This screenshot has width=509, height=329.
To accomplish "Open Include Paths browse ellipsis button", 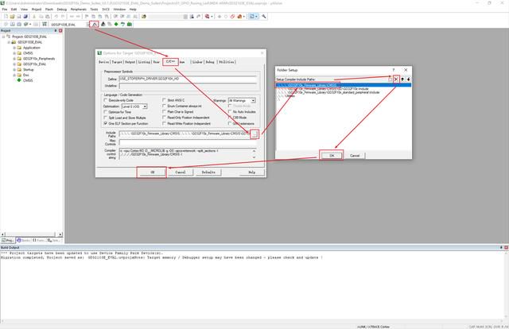I will (x=254, y=134).
